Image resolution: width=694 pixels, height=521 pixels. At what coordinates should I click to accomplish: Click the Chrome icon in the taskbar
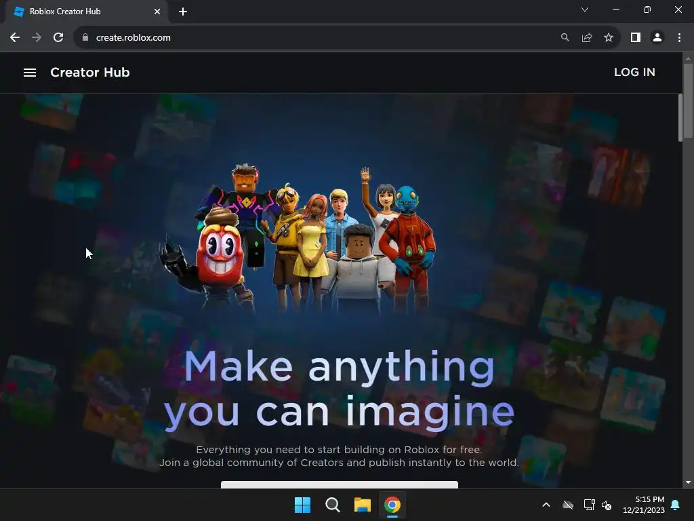pyautogui.click(x=392, y=505)
